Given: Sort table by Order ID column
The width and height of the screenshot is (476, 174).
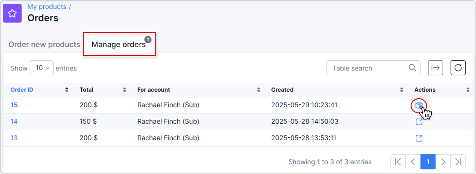Looking at the screenshot, I should 40,90.
